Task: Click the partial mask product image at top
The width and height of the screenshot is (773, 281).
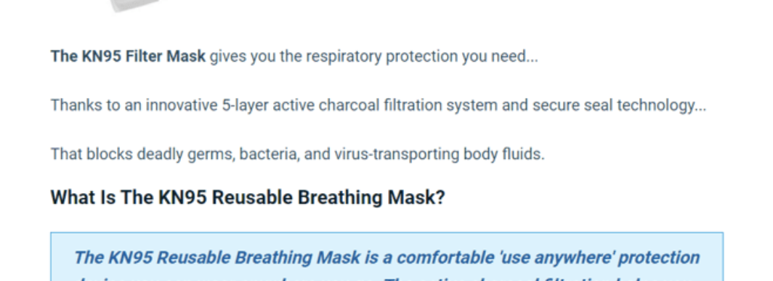Action: point(136,5)
